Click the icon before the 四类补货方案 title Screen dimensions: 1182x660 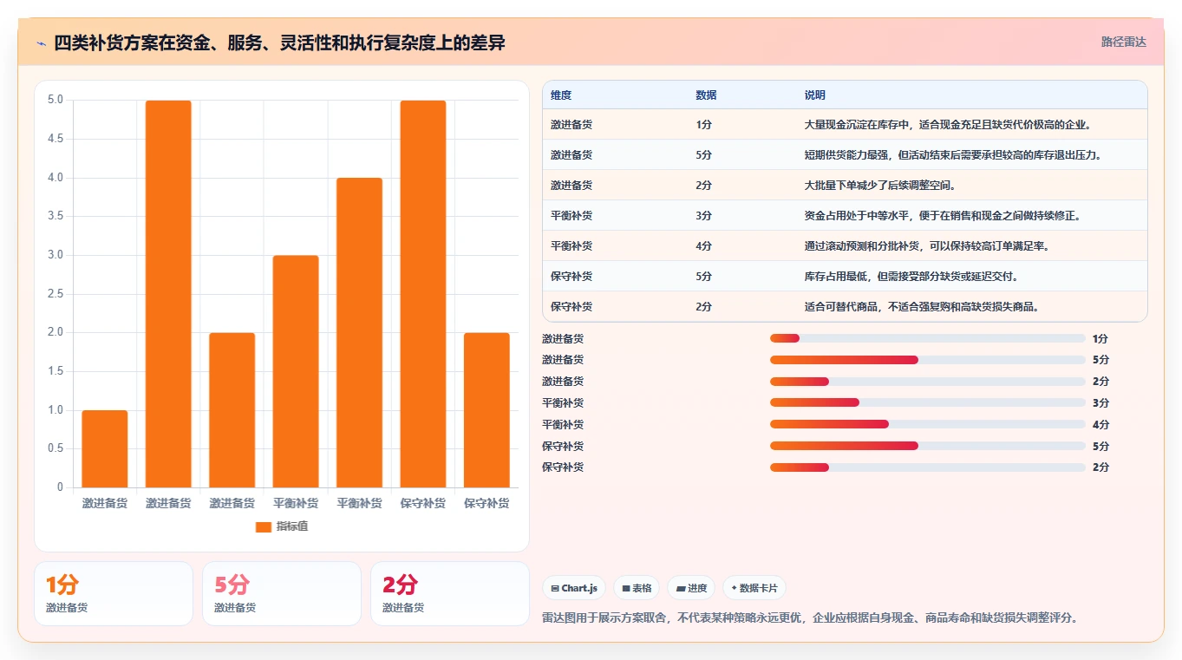tap(41, 43)
